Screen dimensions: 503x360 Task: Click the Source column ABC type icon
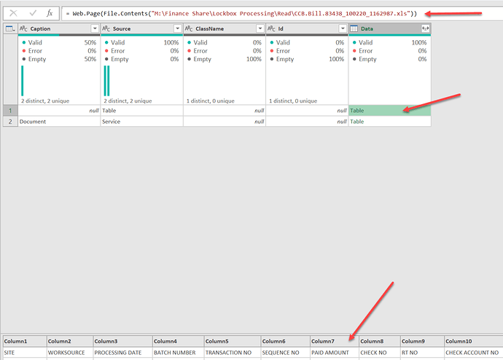(106, 28)
